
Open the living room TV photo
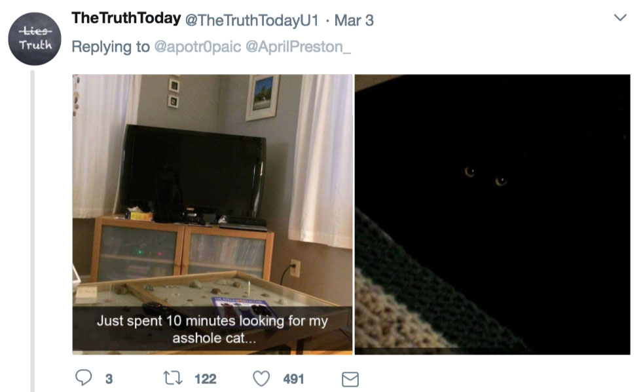[212, 214]
